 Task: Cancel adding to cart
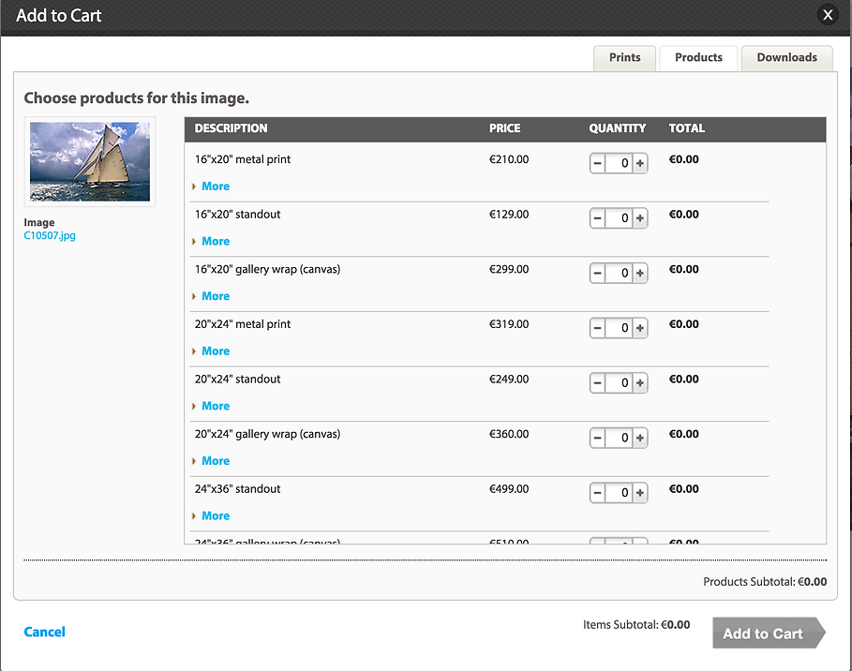click(45, 632)
